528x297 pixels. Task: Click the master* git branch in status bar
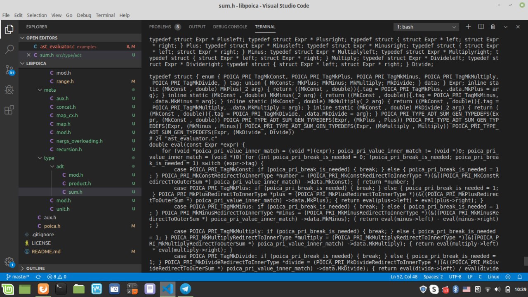(x=18, y=277)
